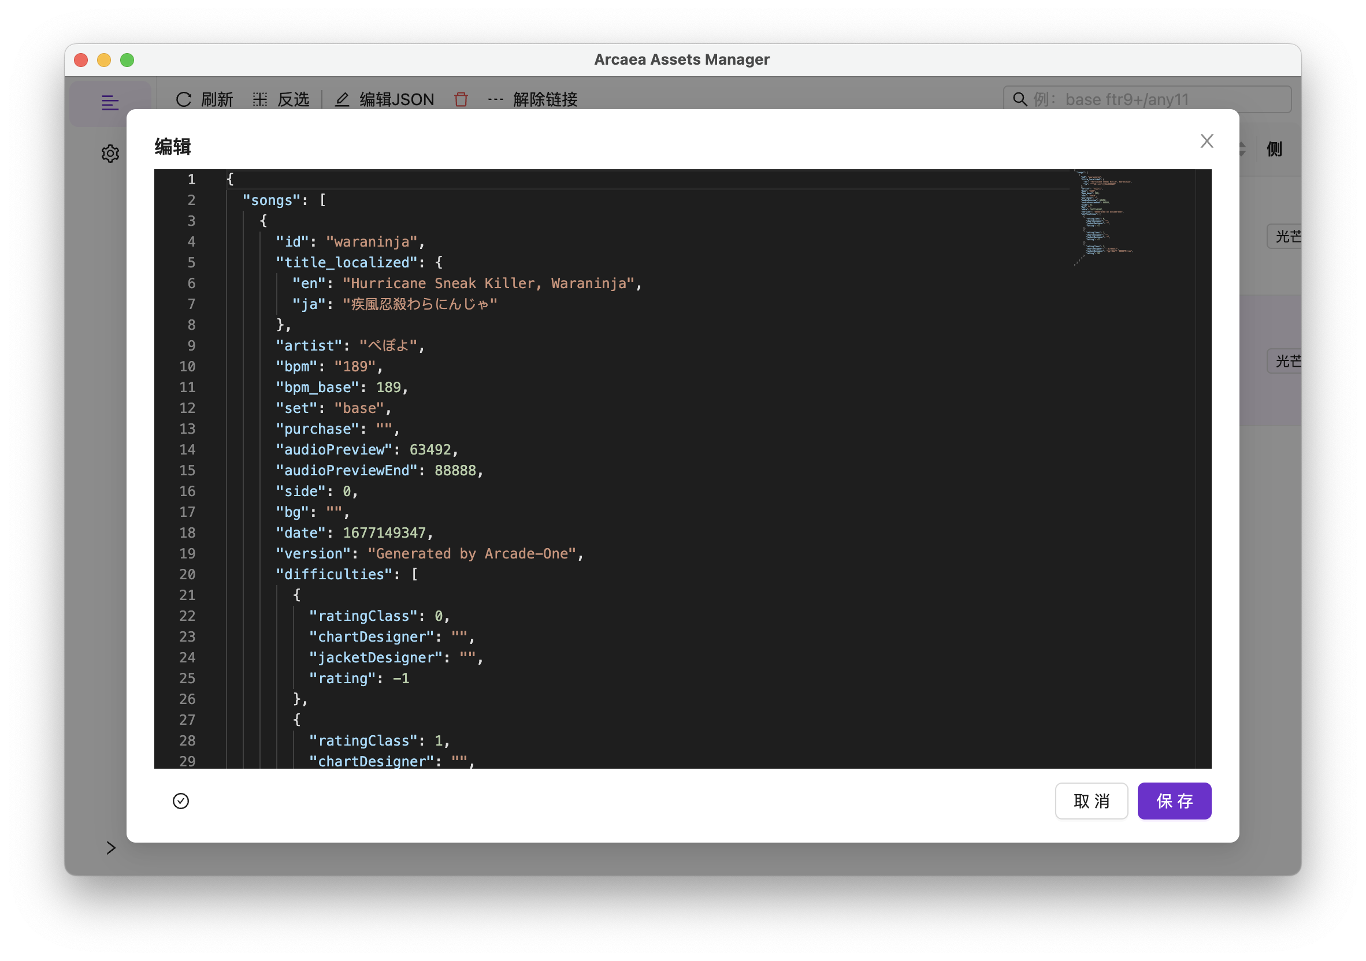Click the refresh icon in toolbar

tap(183, 99)
